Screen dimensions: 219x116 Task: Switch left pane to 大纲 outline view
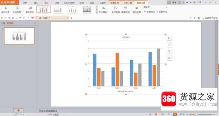pos(3,23)
